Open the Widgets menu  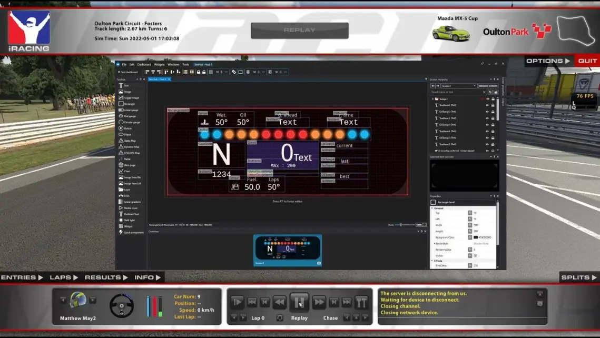(x=159, y=64)
